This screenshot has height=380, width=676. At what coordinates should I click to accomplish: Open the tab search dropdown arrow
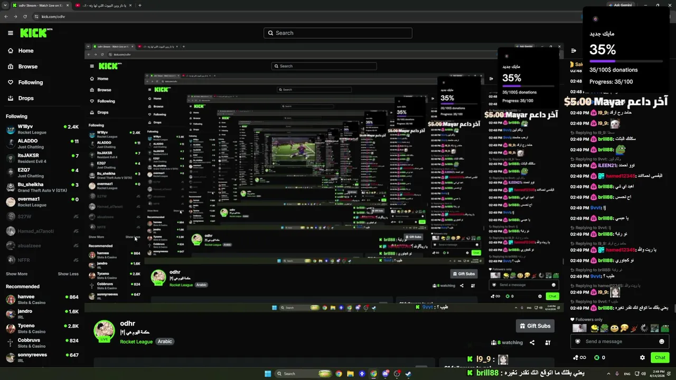tap(5, 5)
